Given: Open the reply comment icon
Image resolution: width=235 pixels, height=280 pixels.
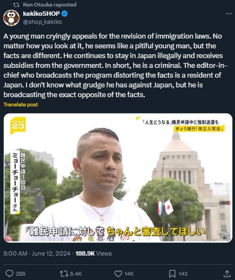Looking at the screenshot, I should 9,273.
